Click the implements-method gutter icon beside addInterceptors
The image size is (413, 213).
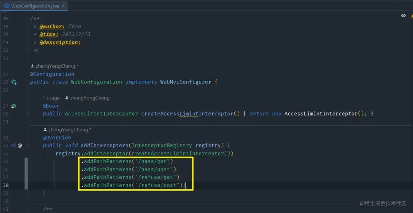[x=14, y=145]
